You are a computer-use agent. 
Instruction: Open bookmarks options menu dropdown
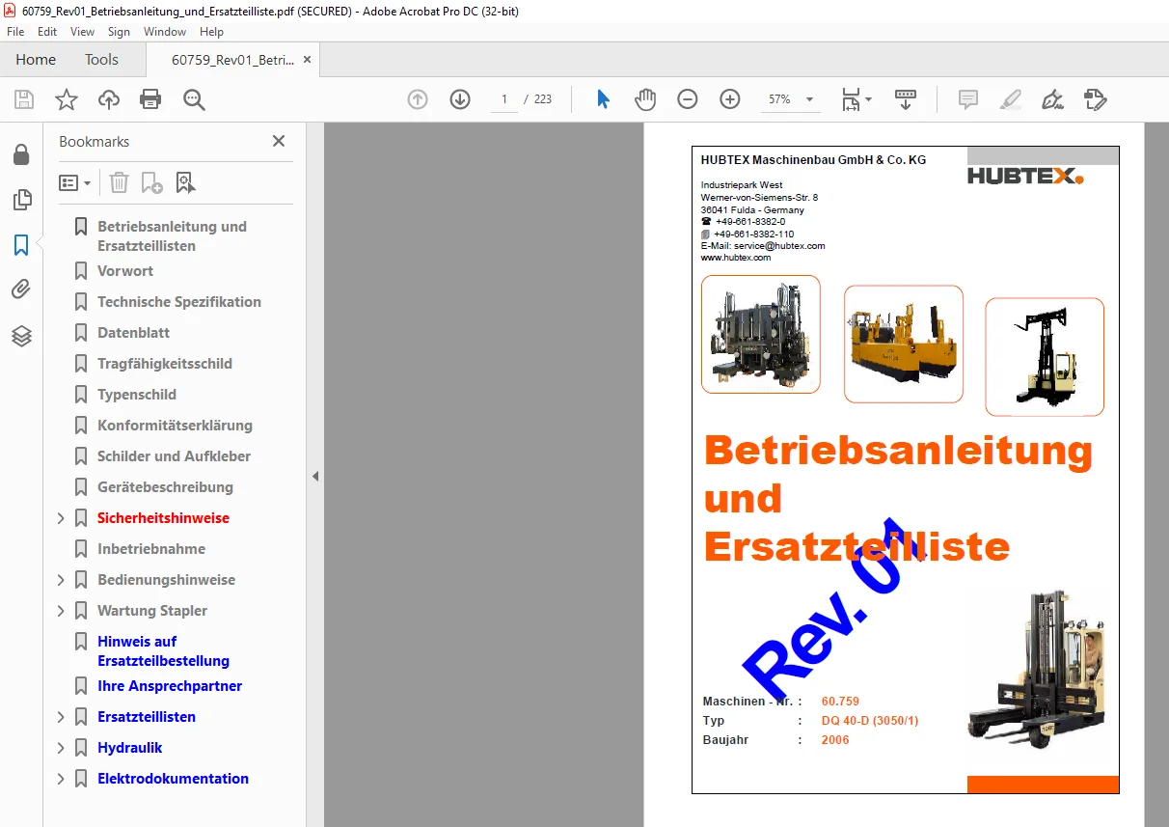point(75,182)
